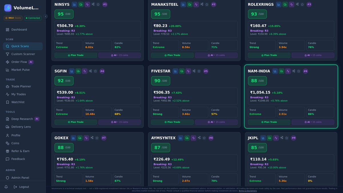Click Plan Trade on FIVESTAR card
343x193 pixels.
coord(172,122)
